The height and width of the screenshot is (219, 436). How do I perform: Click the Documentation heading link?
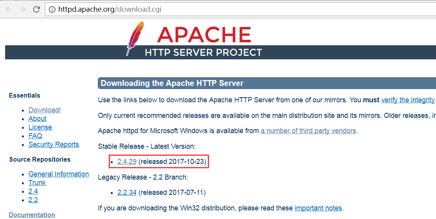click(x=32, y=215)
